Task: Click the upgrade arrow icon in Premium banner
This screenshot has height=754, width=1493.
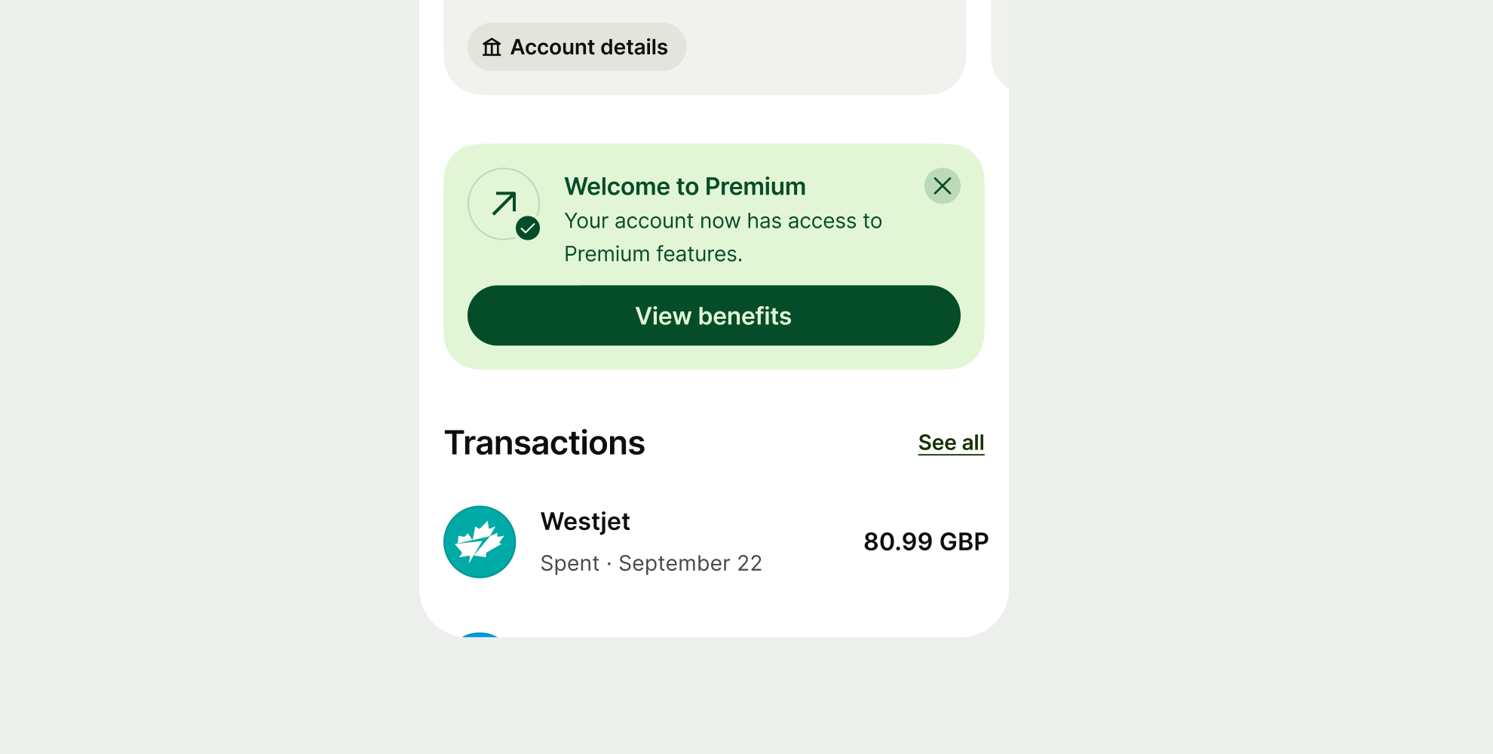Action: coord(504,203)
